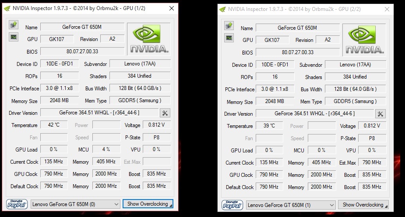The width and height of the screenshot is (405, 217).
Task: Click the Revision A2 field in GPU (2/2) window
Action: (328, 40)
